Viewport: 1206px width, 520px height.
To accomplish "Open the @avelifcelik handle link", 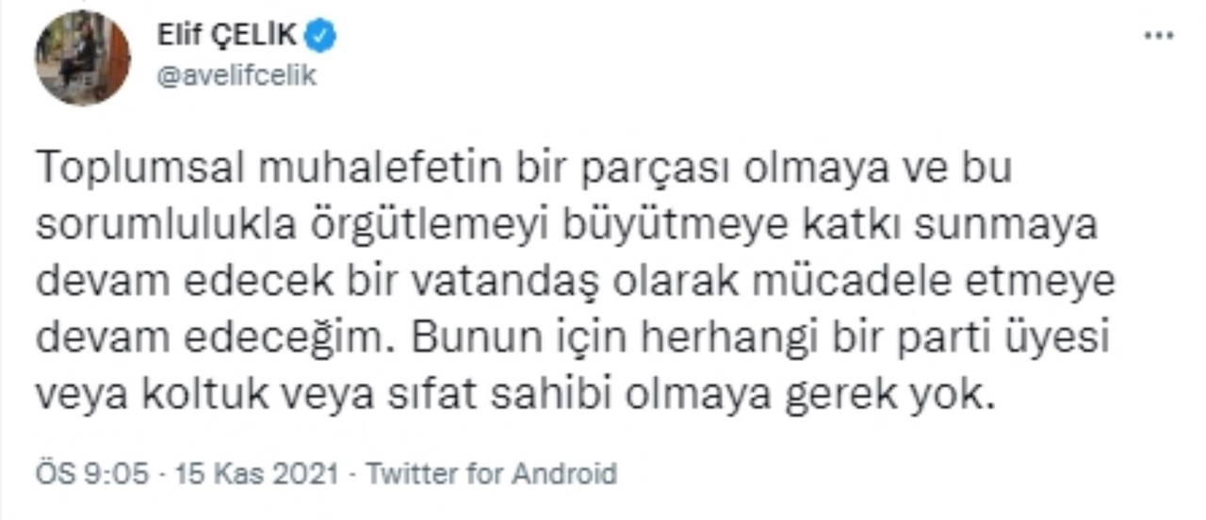I will point(236,76).
